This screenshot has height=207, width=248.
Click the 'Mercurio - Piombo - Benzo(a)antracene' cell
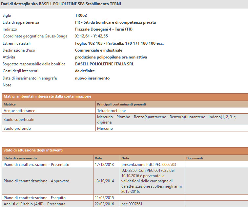click(172, 119)
